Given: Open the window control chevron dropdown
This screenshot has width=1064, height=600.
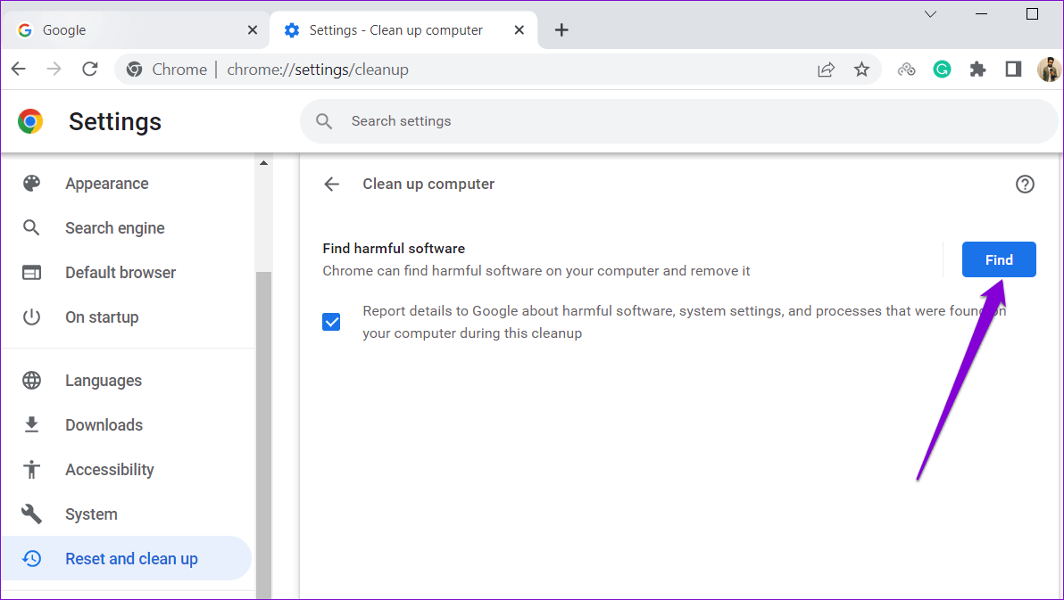Looking at the screenshot, I should pyautogui.click(x=930, y=14).
